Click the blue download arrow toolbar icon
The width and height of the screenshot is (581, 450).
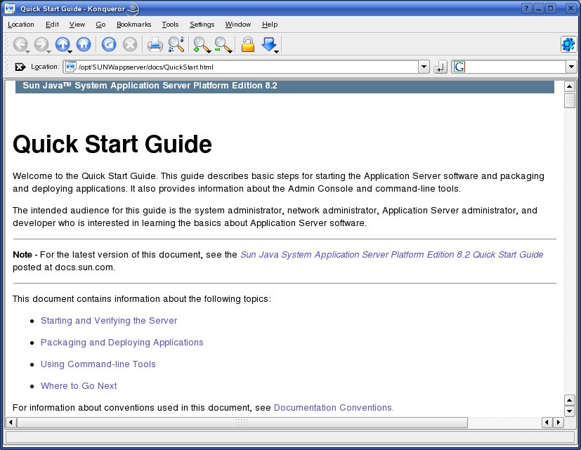click(x=269, y=44)
